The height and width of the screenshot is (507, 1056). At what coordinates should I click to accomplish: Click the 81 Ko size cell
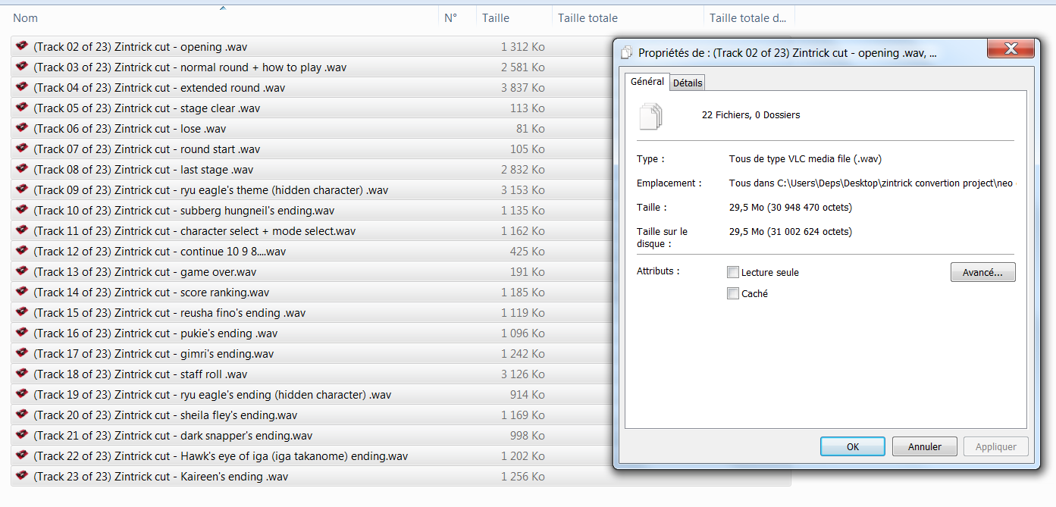point(531,129)
